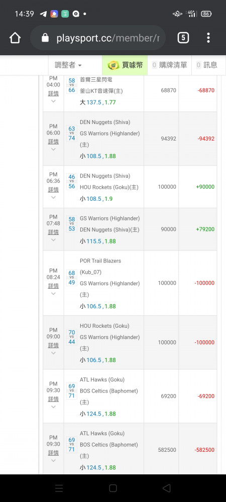Open 詳情 link for PM 07:48 game

(x=53, y=232)
